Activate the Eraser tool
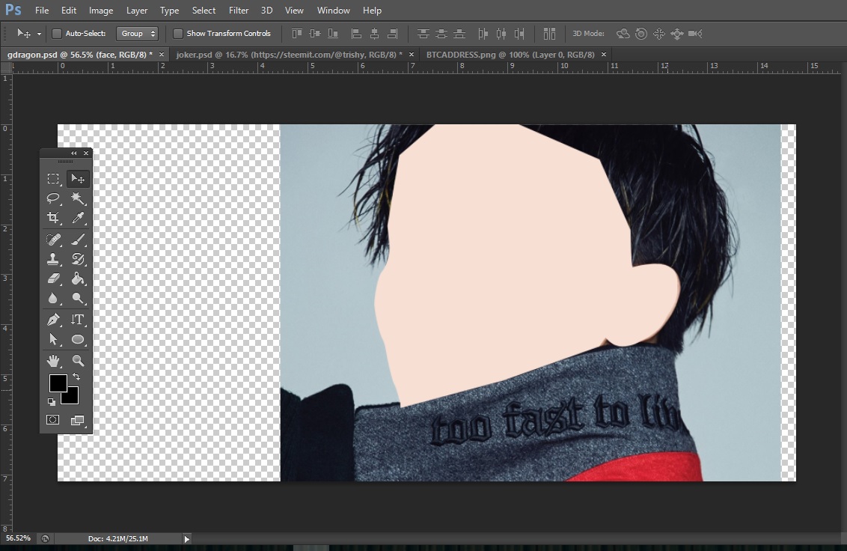 (53, 278)
